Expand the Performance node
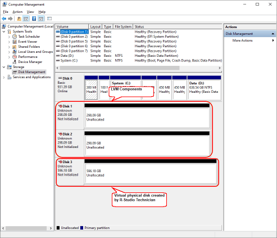This screenshot has height=238, width=277. pos(9,57)
